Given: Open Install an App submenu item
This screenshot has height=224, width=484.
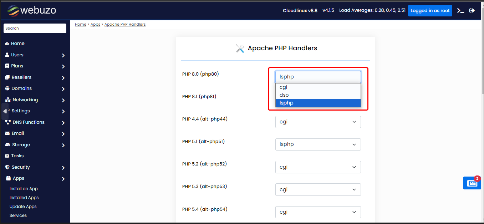Looking at the screenshot, I should point(24,189).
